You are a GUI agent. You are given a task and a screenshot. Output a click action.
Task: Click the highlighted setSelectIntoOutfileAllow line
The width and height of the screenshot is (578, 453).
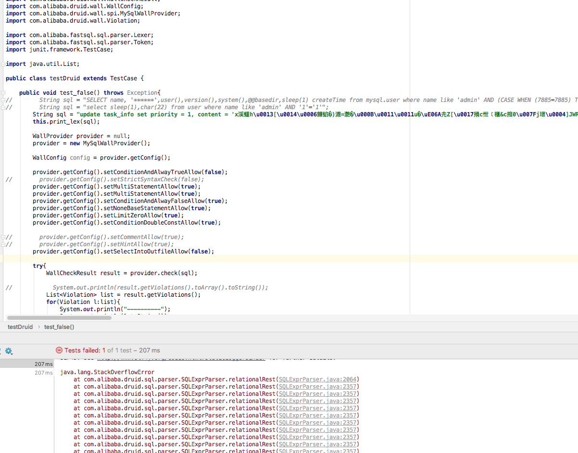(x=123, y=251)
